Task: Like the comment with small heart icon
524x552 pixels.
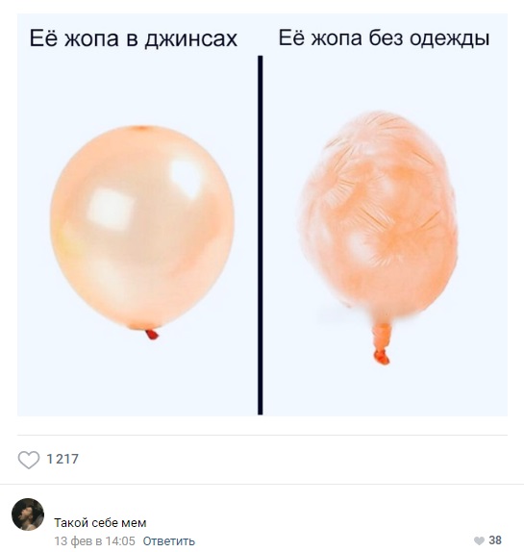Action: coord(479,540)
